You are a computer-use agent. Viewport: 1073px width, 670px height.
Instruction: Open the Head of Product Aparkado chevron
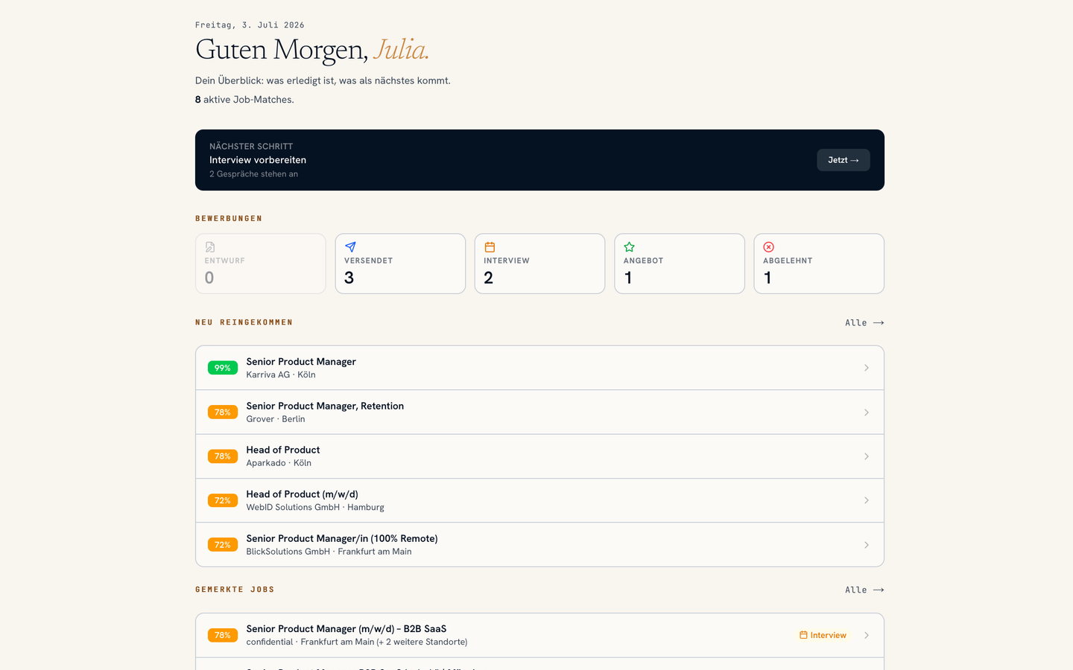pyautogui.click(x=866, y=456)
